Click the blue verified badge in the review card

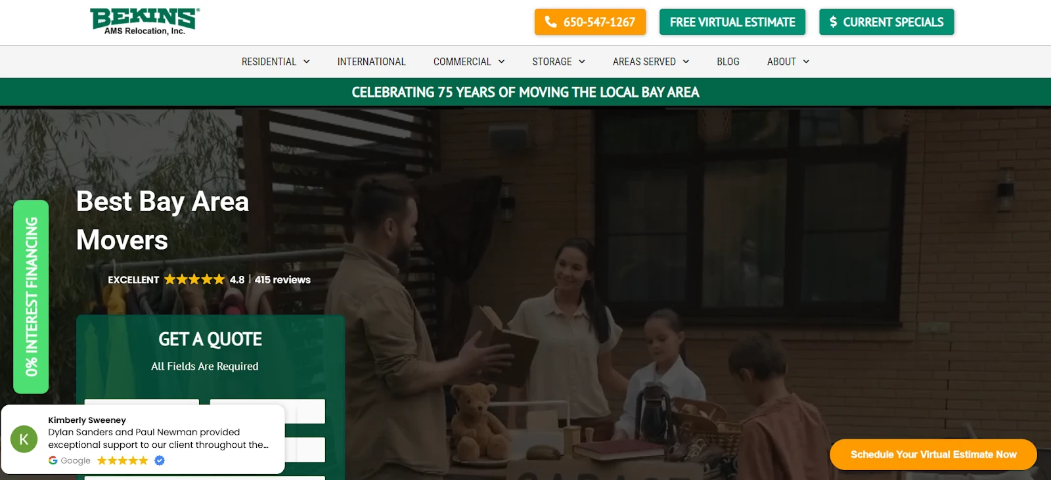159,460
